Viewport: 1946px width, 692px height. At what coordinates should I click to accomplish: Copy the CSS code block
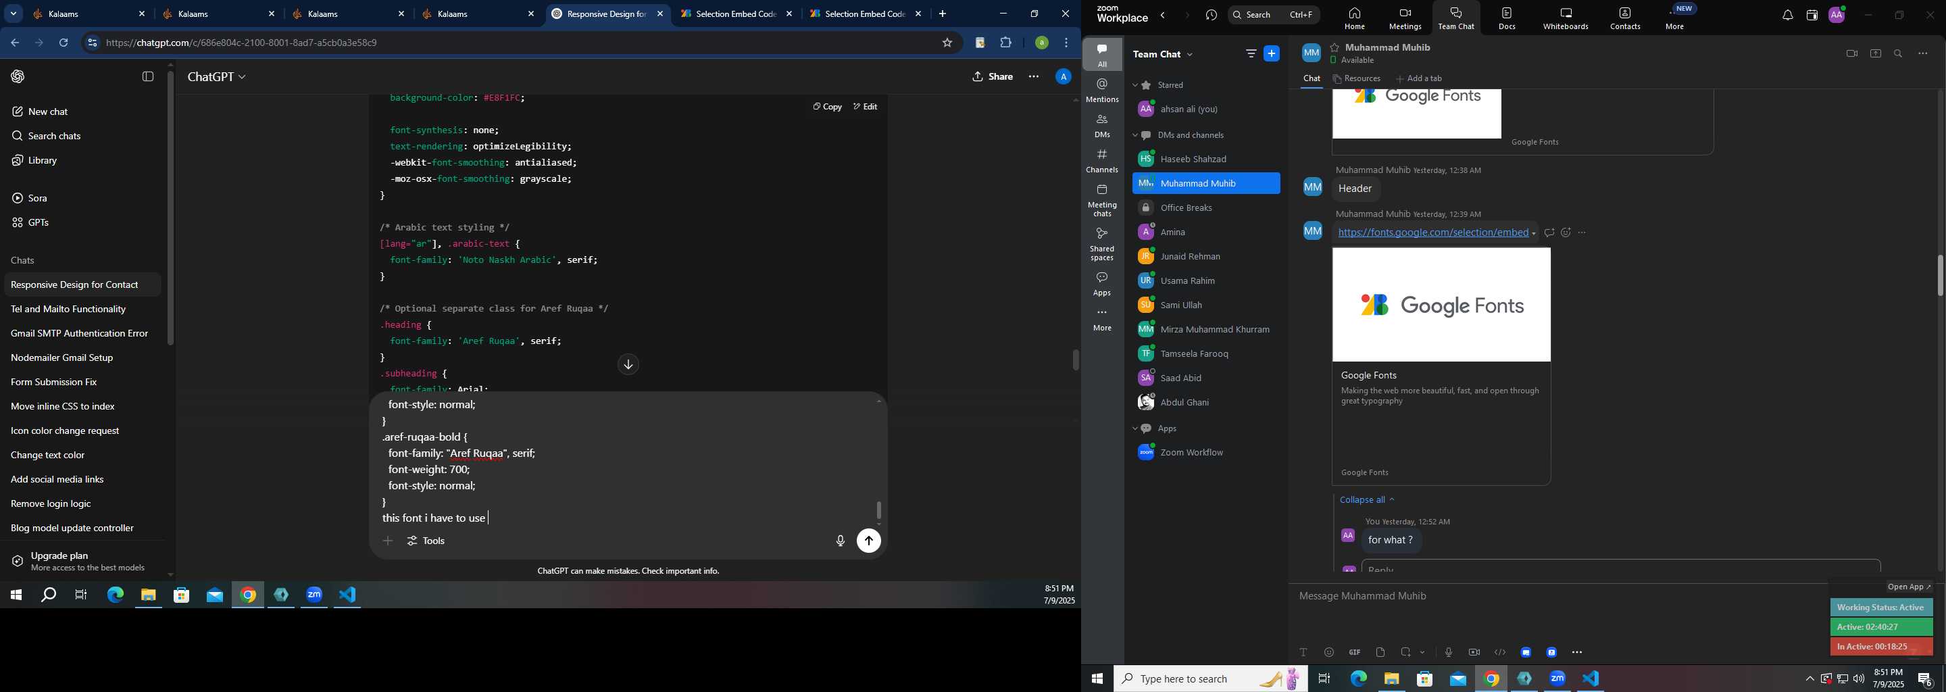coord(827,107)
